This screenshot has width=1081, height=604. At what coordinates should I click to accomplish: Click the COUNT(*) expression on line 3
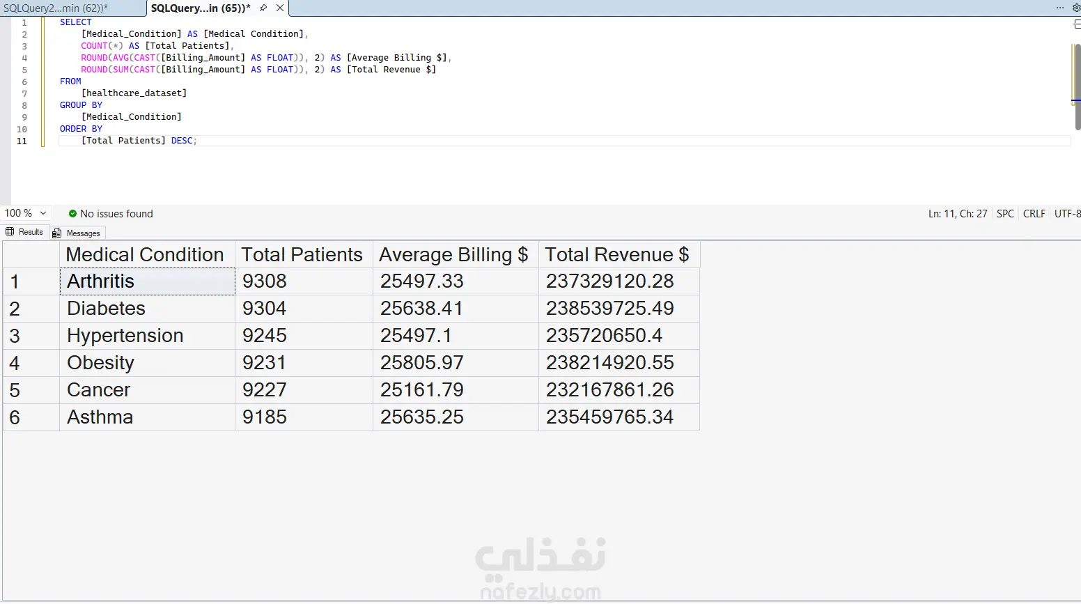pos(102,46)
